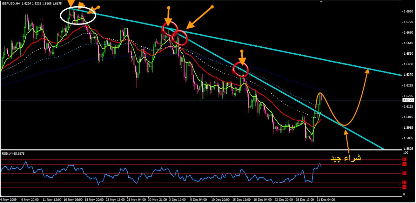Click the 1.6370 price axis label
Screen dimensions: 416x203
click(x=408, y=74)
